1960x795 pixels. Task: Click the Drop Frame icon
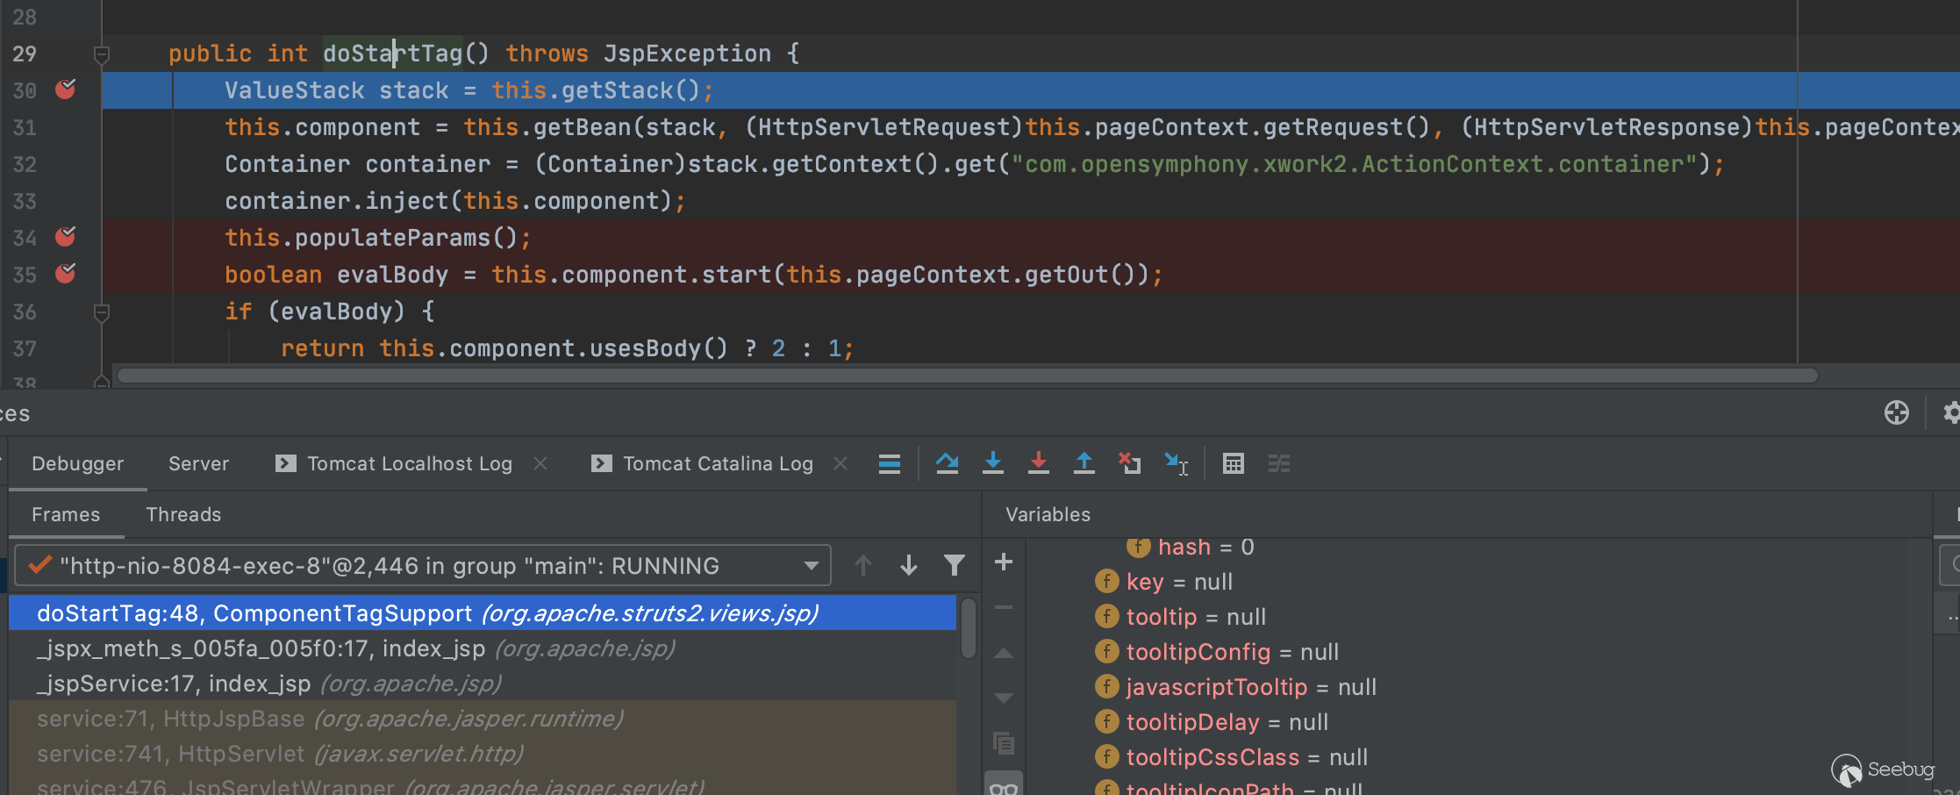pos(1129,463)
